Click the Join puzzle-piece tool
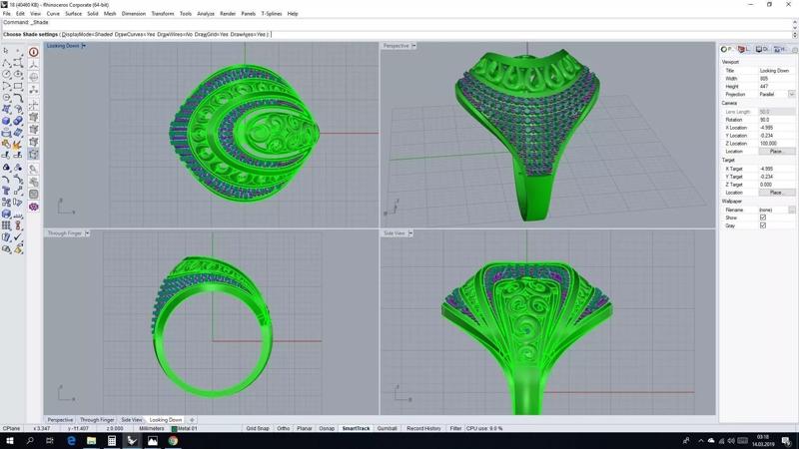 [6, 143]
